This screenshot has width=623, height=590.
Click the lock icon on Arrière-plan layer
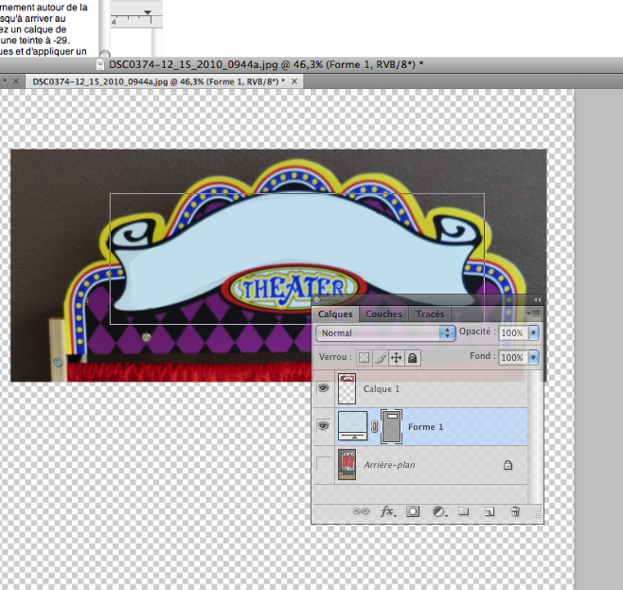tap(507, 465)
